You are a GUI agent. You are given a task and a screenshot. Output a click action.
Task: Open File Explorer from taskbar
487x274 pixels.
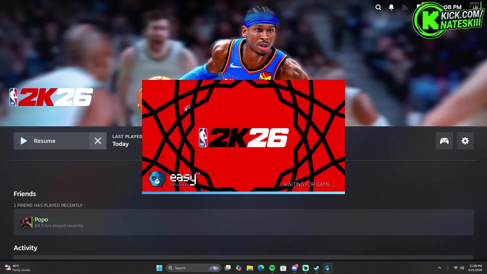[x=250, y=268]
